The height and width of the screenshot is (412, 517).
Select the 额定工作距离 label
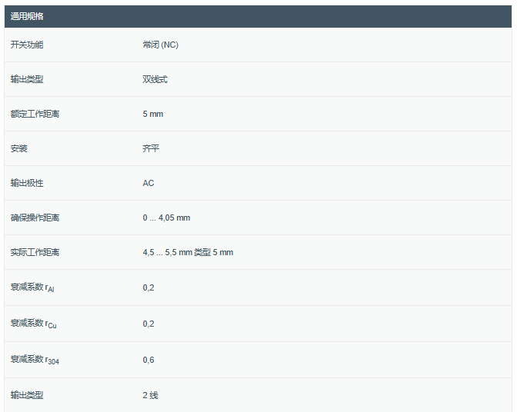[35, 114]
